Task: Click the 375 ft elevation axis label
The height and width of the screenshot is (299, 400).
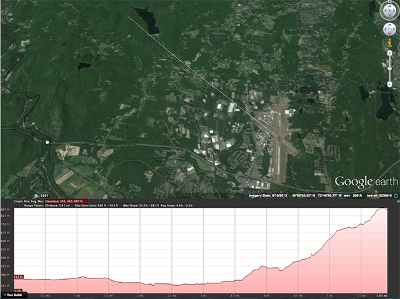Action: 5,267
